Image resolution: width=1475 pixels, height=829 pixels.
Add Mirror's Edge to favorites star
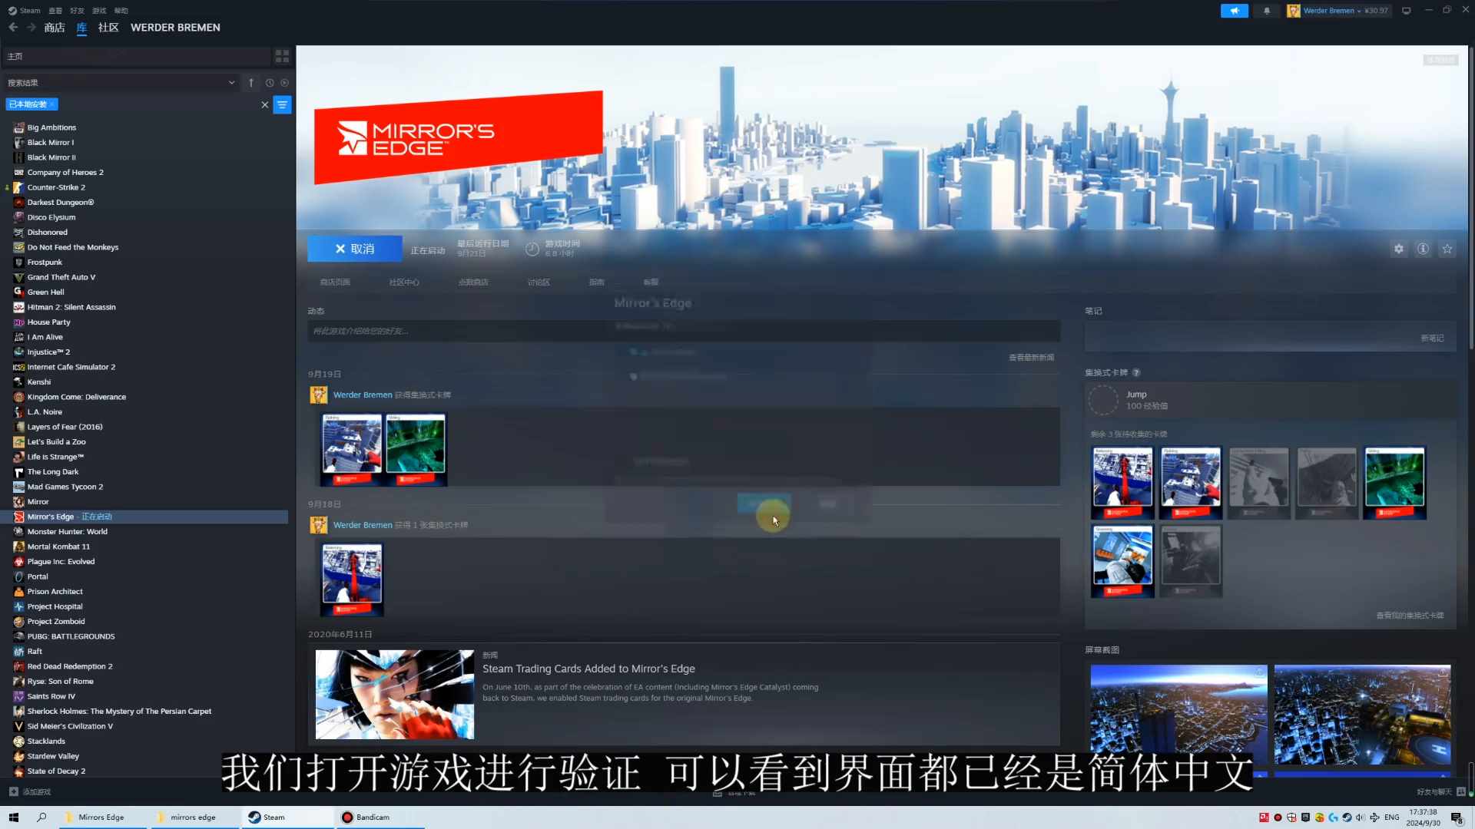click(x=1447, y=249)
